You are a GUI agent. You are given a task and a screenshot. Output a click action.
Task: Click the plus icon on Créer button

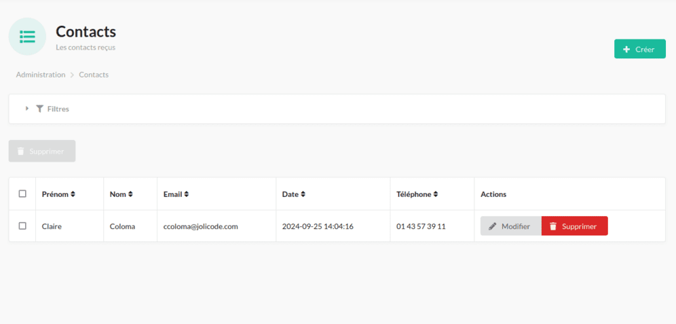point(626,50)
